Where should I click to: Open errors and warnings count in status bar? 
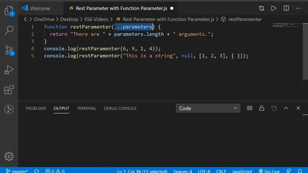55,171
